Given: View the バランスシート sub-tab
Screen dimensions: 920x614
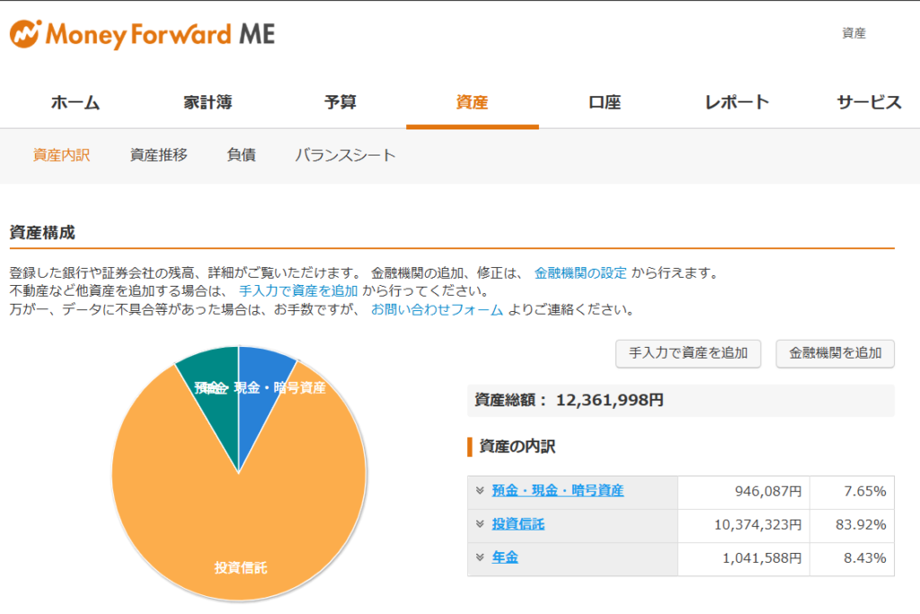Looking at the screenshot, I should click(345, 155).
